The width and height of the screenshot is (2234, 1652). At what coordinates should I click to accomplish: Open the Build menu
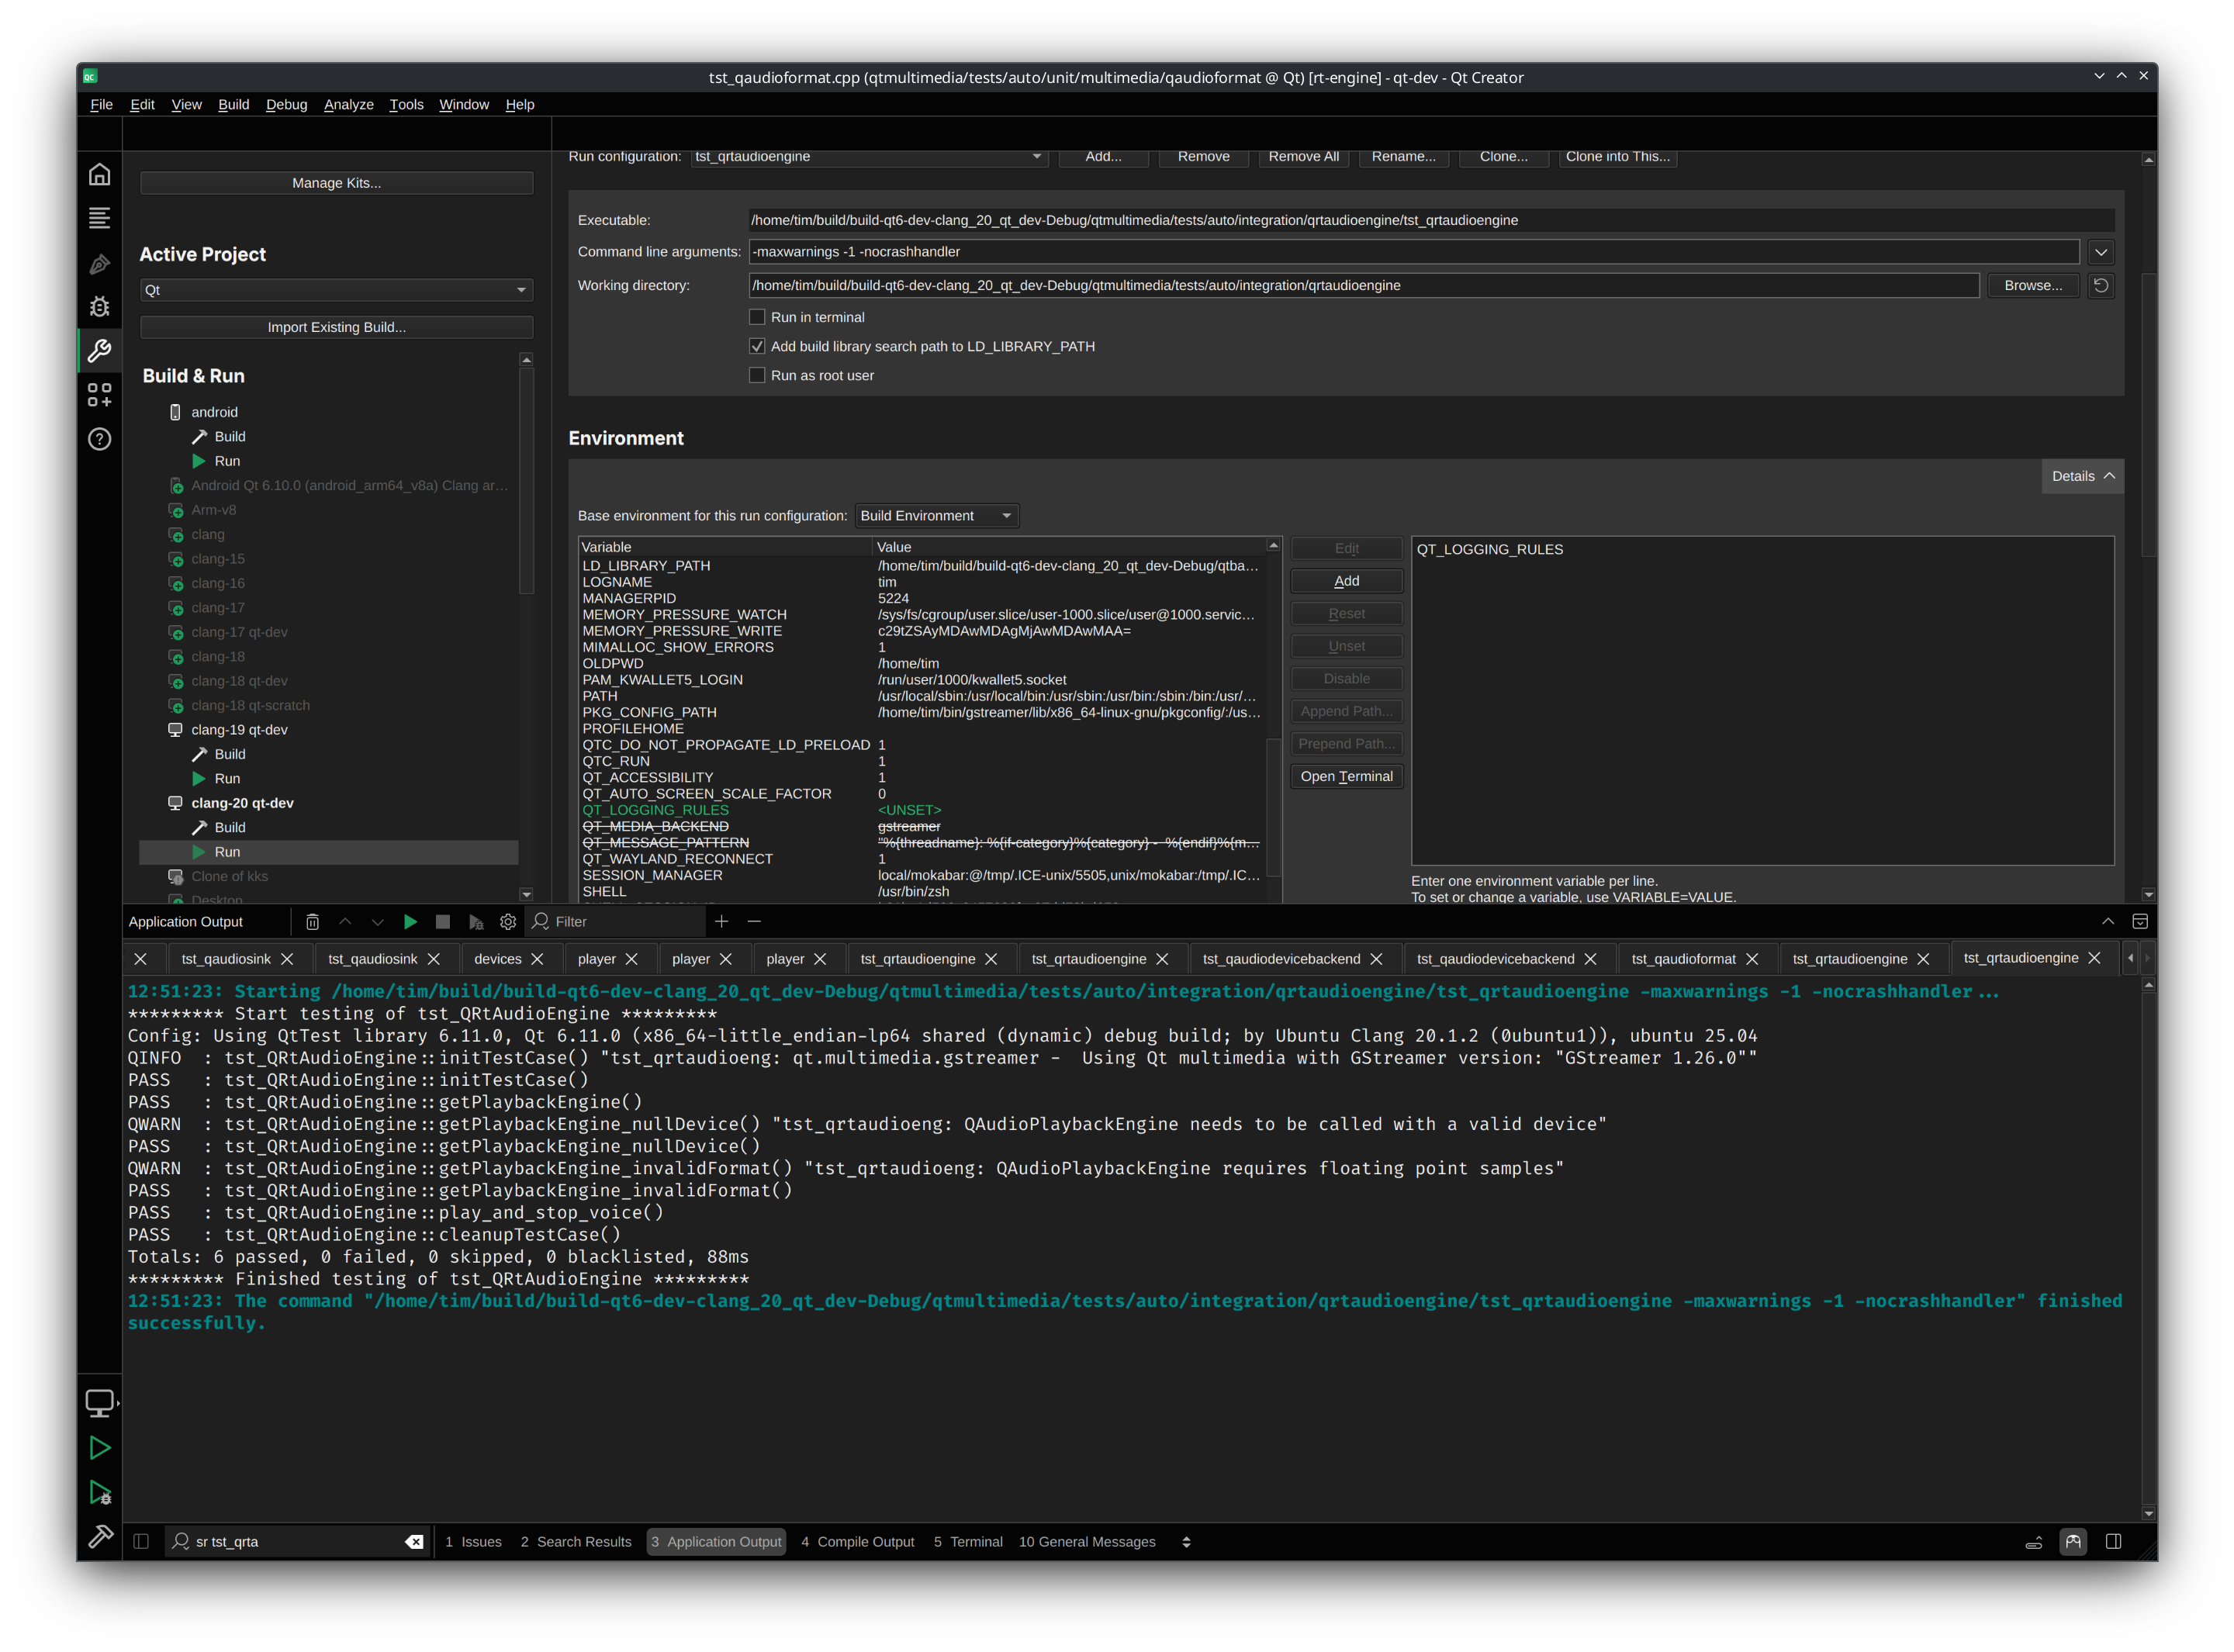(x=233, y=104)
